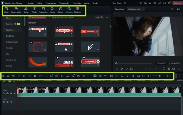Viewport: 183px width, 115px height.
Task: Select the Tendência category
Action: point(10,36)
